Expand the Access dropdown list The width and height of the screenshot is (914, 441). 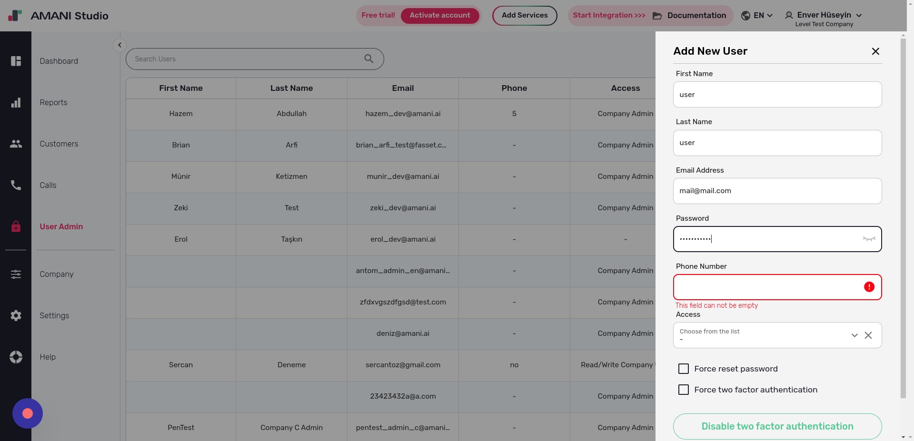coord(854,335)
